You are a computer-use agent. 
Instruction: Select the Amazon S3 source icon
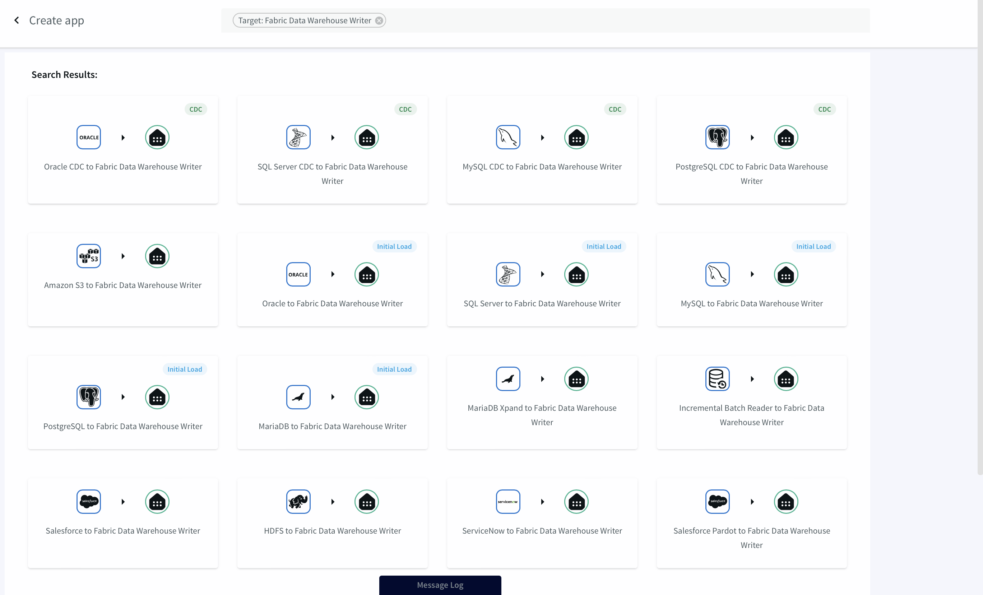click(89, 256)
